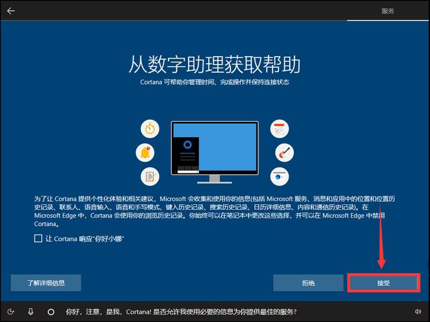Toggle the microphone icon in bottom bar
Viewport: 430px width, 322px height.
[31, 312]
